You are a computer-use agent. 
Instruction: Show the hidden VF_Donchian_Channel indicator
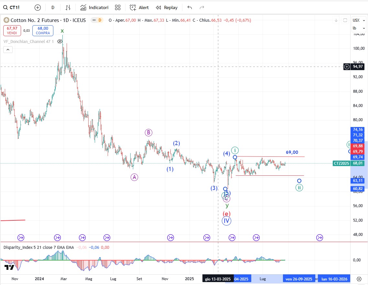pyautogui.click(x=60, y=41)
